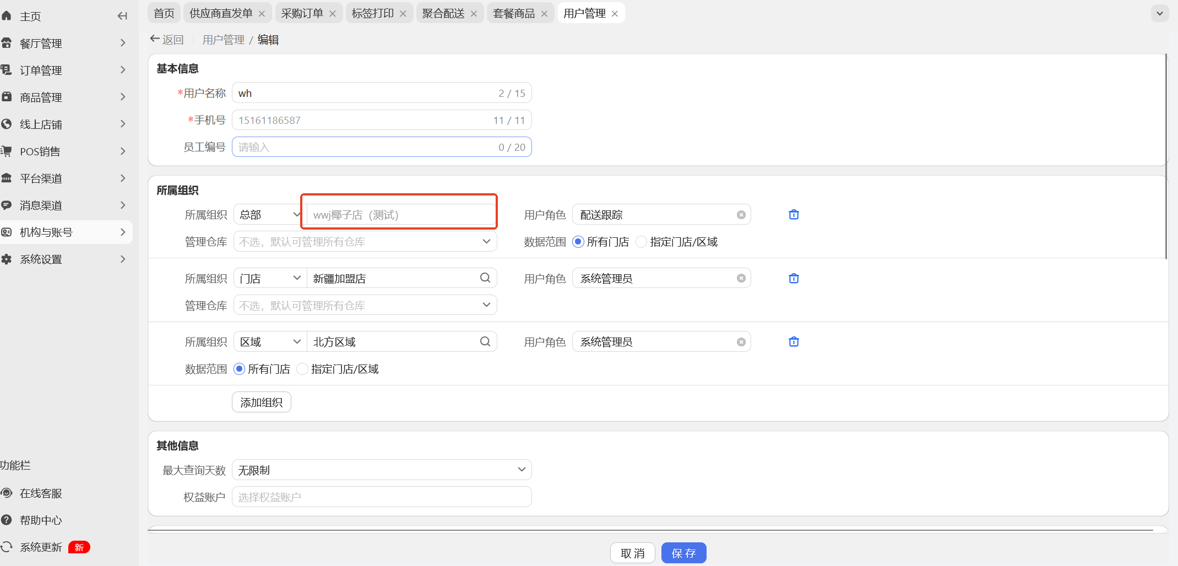The image size is (1178, 566).
Task: Click the 系统设置 gear icon
Action: [x=7, y=259]
